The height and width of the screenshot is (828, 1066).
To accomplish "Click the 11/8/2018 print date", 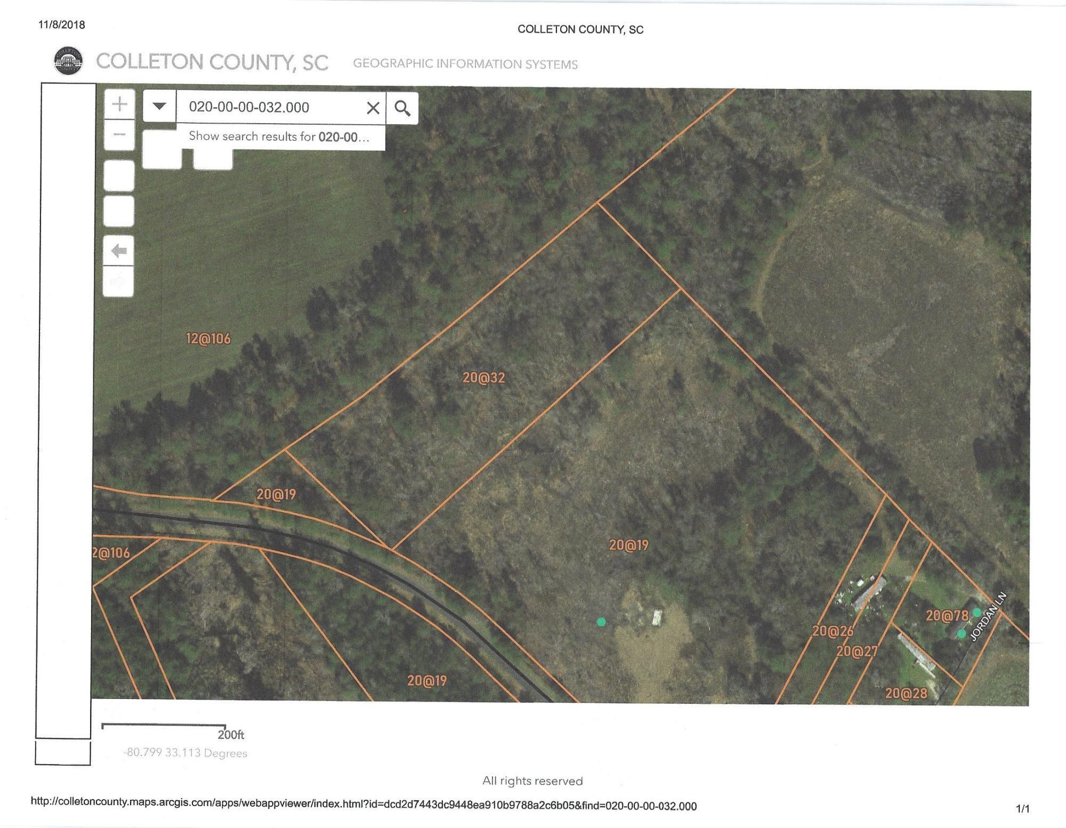I will (62, 25).
